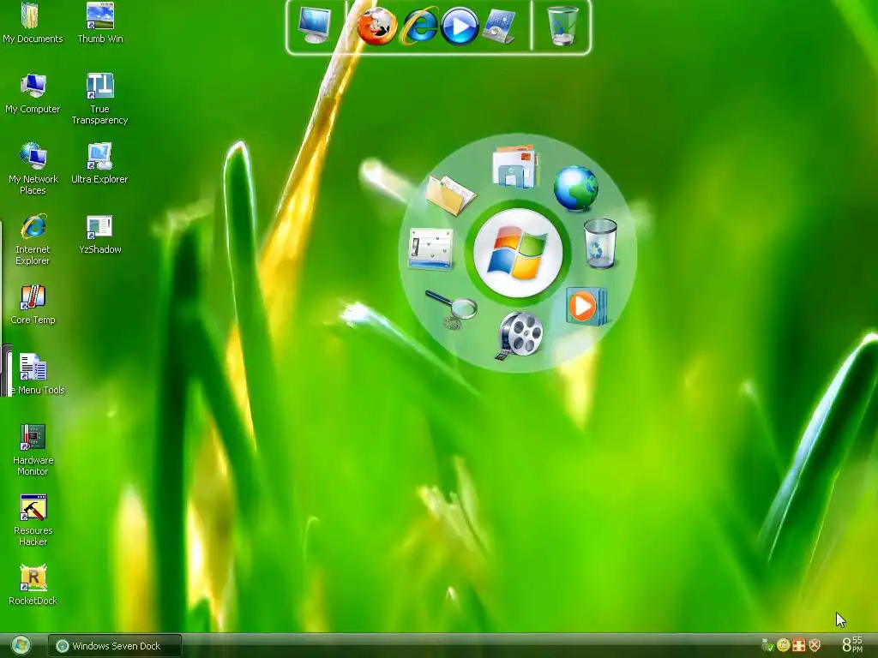878x658 pixels.
Task: Open Recycle Bin in the top dock
Action: [x=562, y=26]
